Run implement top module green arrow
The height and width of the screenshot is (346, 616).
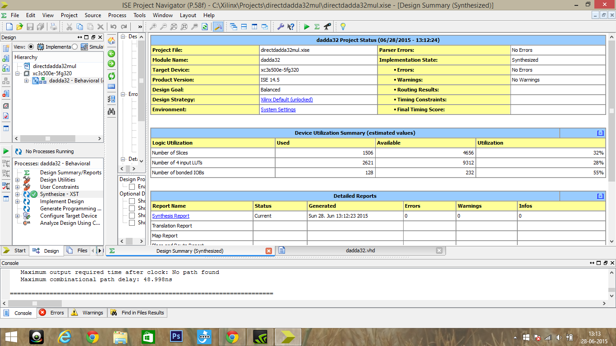pyautogui.click(x=307, y=27)
